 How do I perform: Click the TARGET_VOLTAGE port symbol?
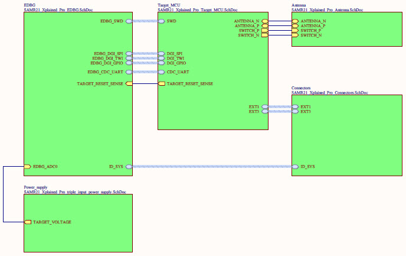pyautogui.click(x=27, y=222)
